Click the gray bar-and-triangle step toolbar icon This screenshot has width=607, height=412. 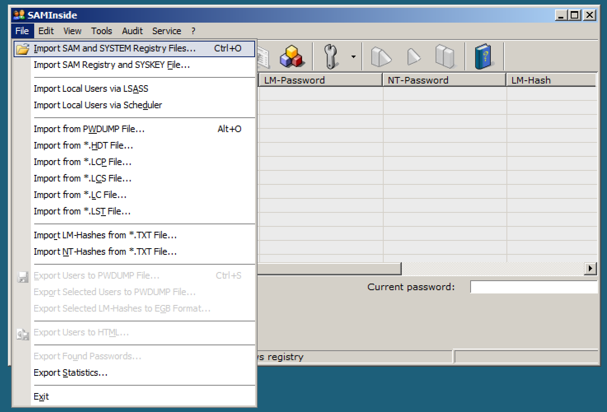click(x=381, y=56)
